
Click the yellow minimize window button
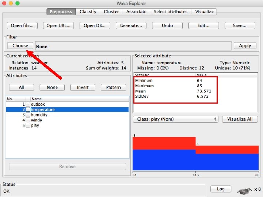point(11,3)
